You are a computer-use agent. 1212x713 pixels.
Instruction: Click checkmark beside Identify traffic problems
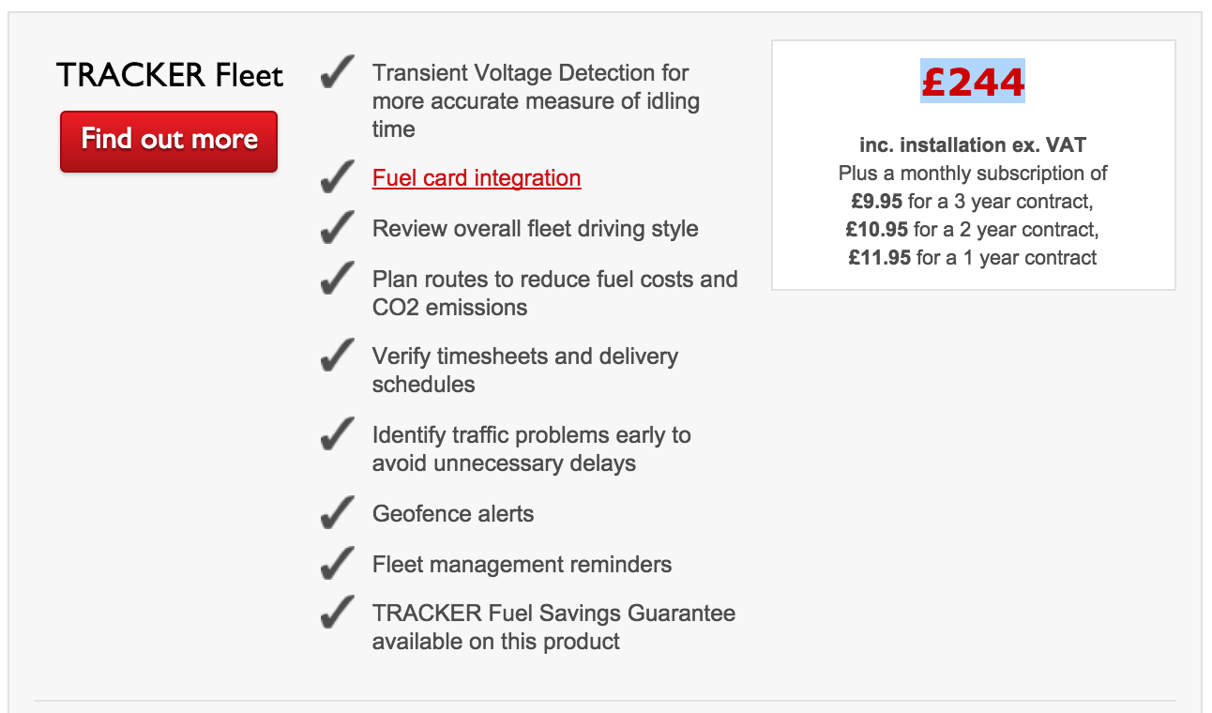[x=337, y=434]
